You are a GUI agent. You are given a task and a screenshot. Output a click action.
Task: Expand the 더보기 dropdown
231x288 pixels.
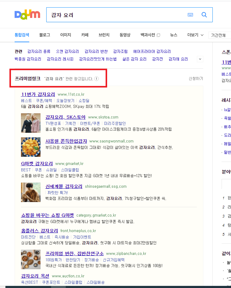point(195,35)
